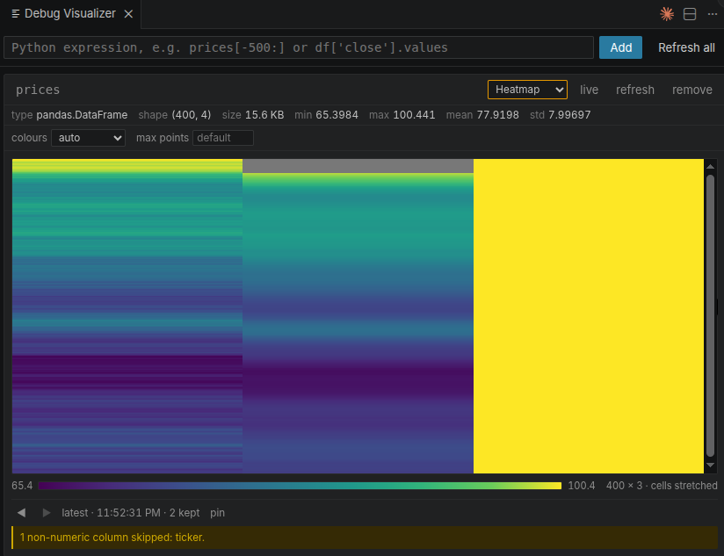The width and height of the screenshot is (724, 556).
Task: Click the type pandas.DataFrame label
Action: [69, 115]
